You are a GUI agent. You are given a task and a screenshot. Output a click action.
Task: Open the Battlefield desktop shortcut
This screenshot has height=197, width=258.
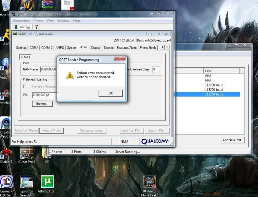pyautogui.click(x=5, y=97)
